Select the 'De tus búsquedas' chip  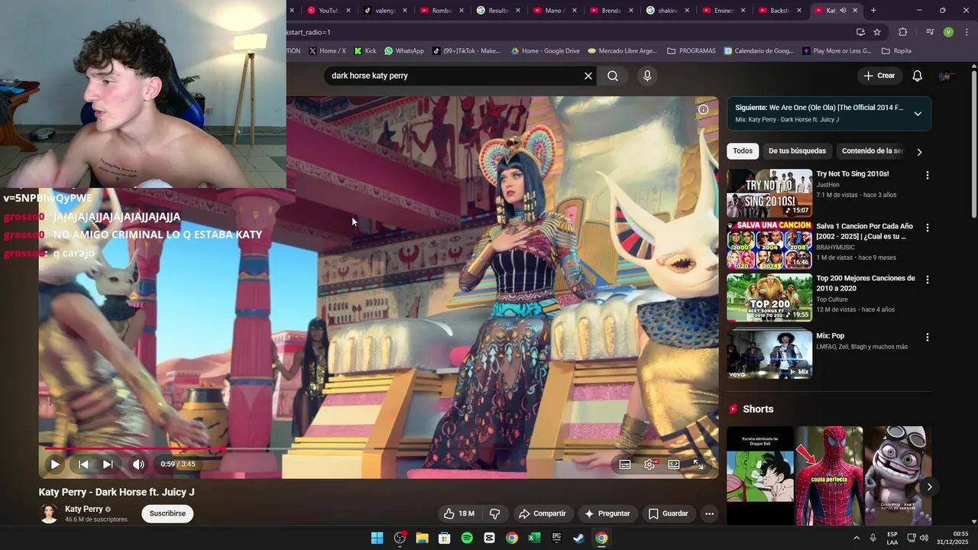(797, 151)
